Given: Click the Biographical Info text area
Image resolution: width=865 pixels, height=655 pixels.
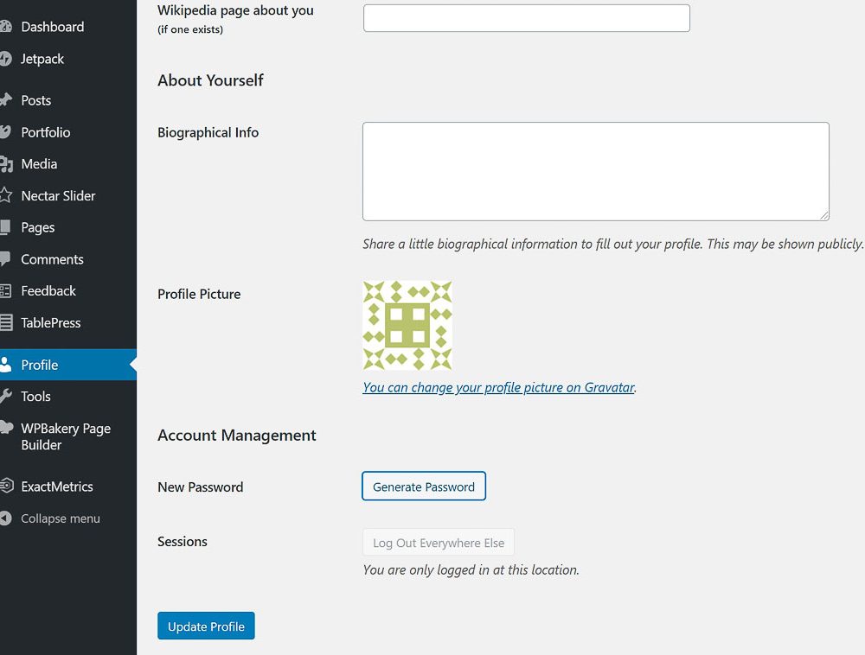Looking at the screenshot, I should (x=595, y=171).
